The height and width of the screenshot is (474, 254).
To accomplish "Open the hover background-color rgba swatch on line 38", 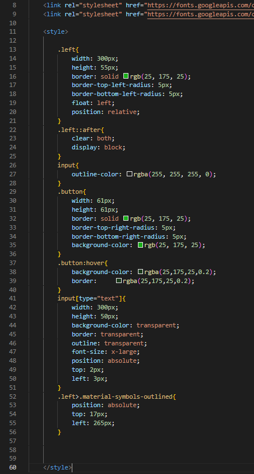I will pos(140,272).
